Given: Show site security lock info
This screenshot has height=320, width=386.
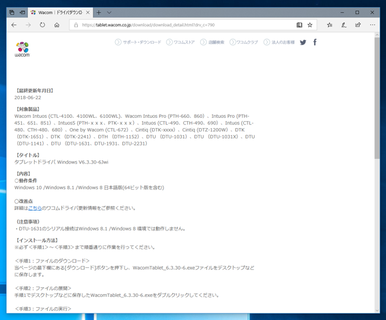Looking at the screenshot, I should (76, 25).
